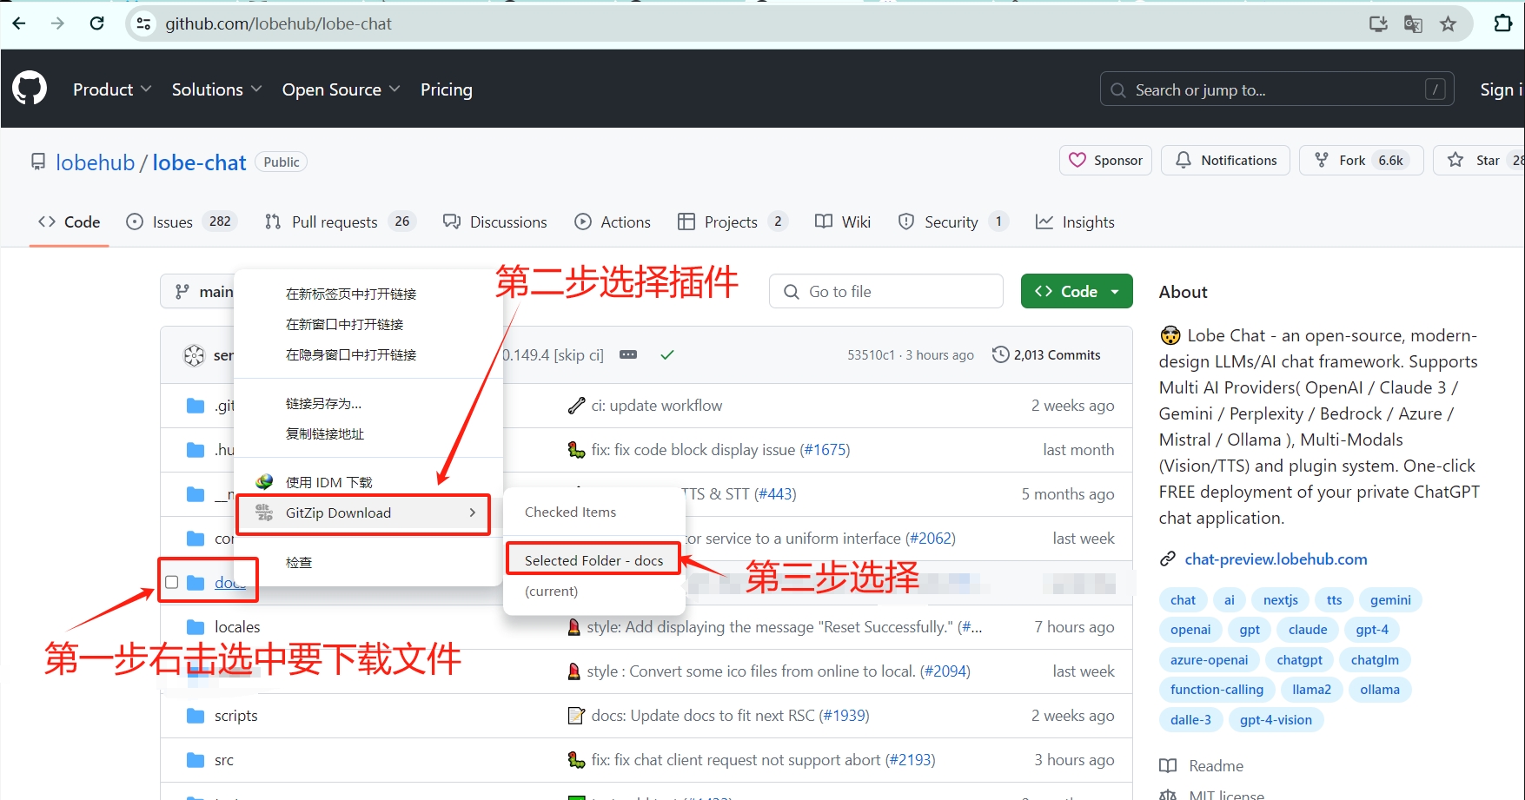Viewport: 1525px width, 800px height.
Task: Expand commit message ellipsis button
Action: 628,355
